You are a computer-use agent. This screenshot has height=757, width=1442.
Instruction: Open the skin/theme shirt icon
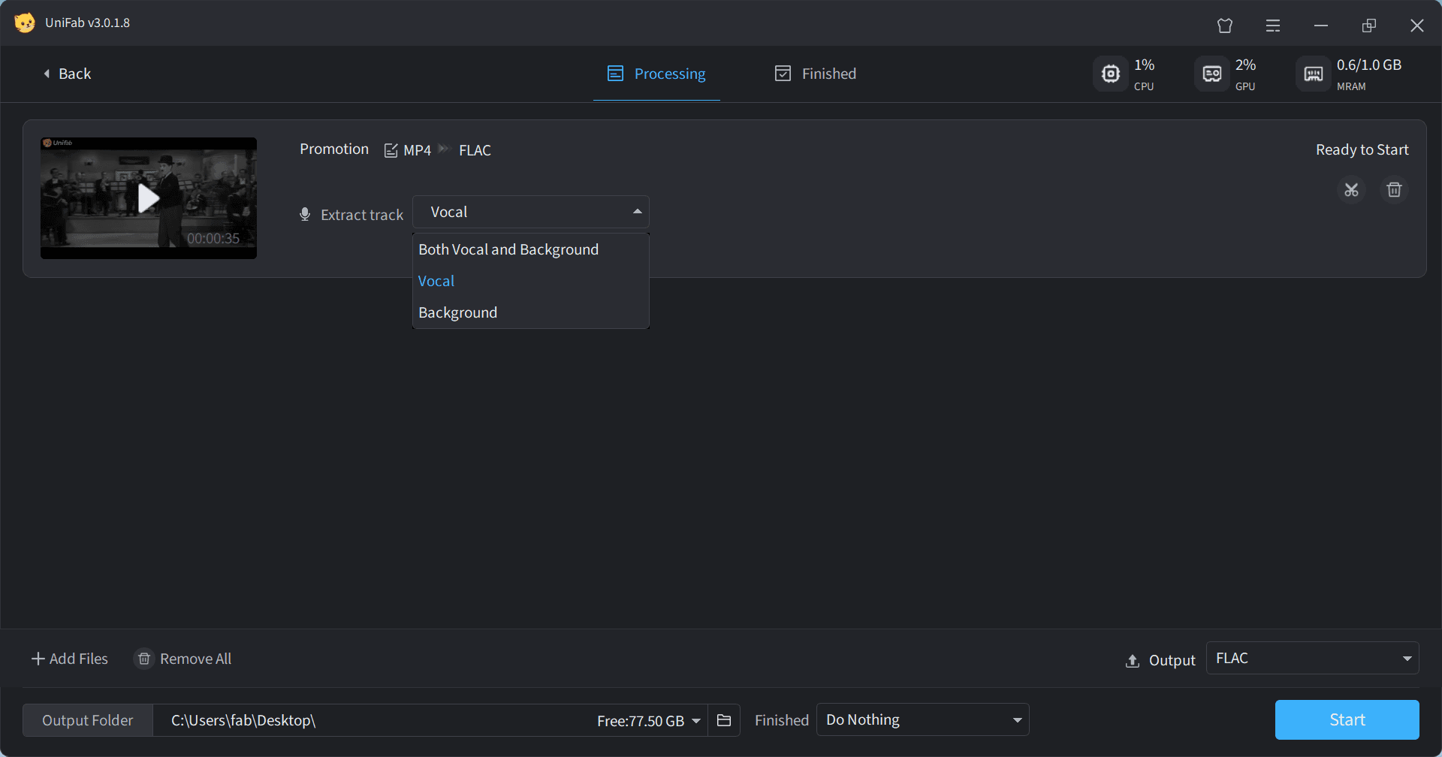coord(1225,26)
